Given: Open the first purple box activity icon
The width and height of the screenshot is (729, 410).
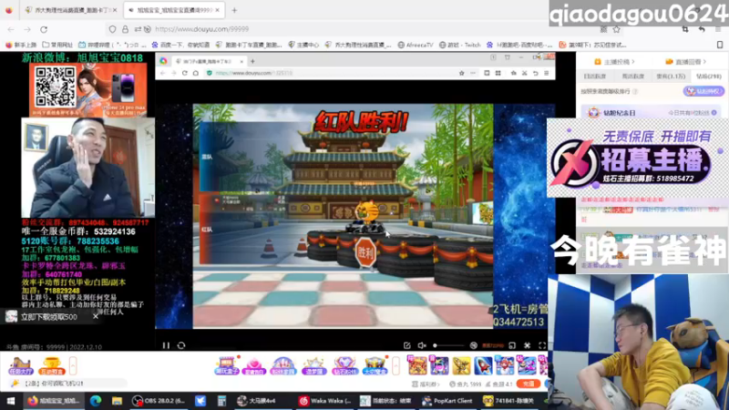Looking at the screenshot, I should (x=226, y=366).
